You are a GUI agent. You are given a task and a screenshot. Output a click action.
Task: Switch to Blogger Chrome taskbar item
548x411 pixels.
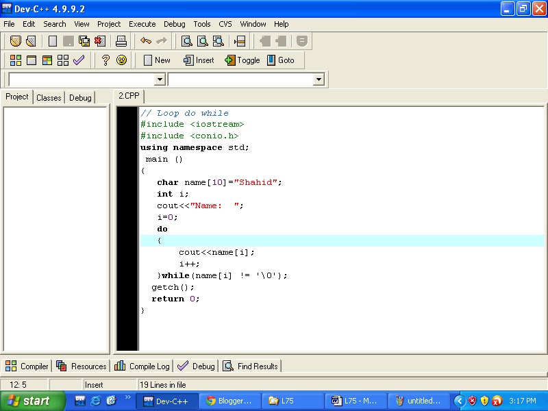tap(230, 401)
